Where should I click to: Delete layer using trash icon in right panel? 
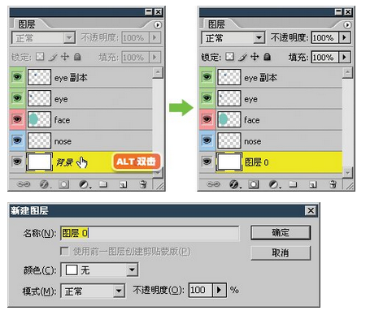coord(333,184)
